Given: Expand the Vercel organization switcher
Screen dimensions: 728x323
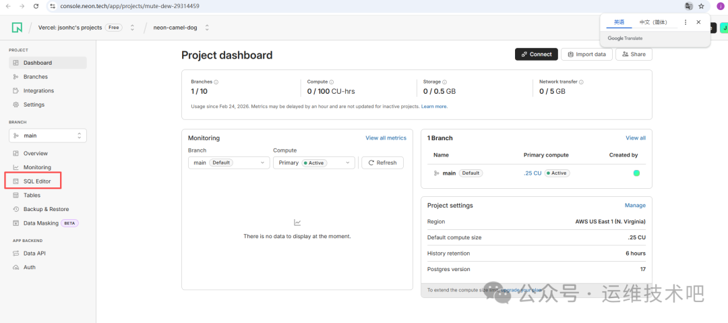Looking at the screenshot, I should pyautogui.click(x=132, y=28).
